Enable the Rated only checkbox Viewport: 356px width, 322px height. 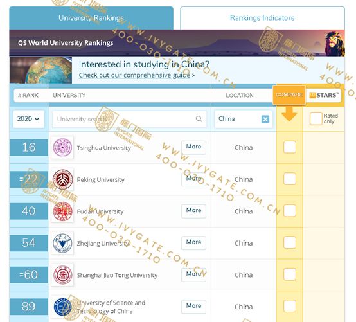(x=316, y=118)
